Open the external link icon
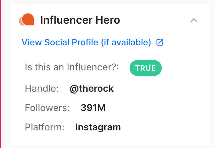This screenshot has height=148, width=215. (160, 43)
